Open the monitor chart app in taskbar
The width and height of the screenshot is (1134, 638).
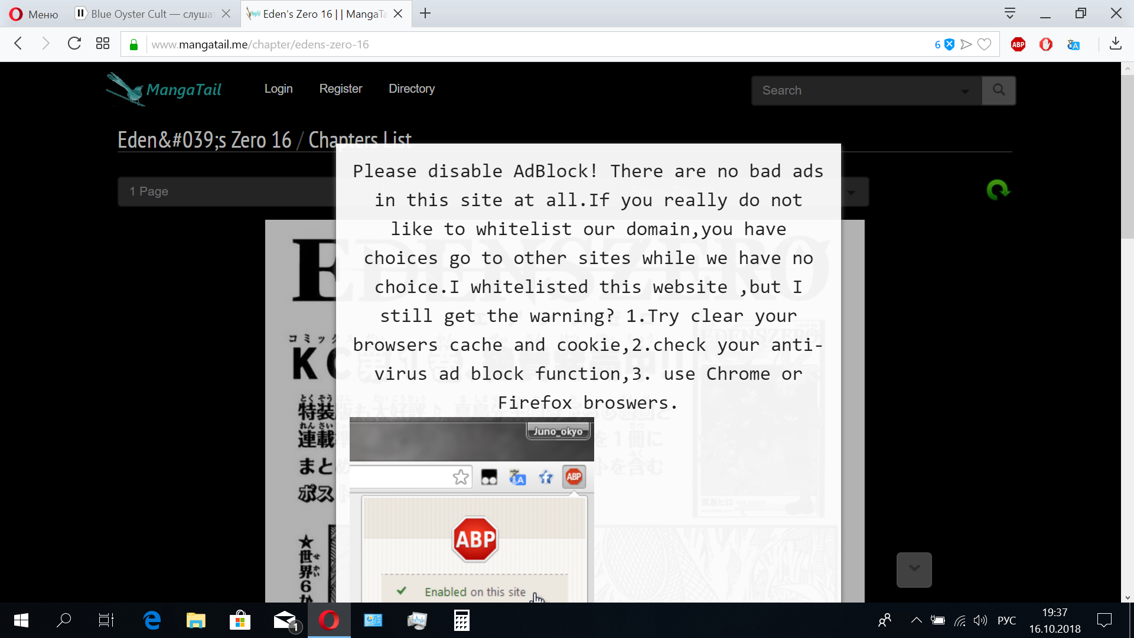[x=417, y=620]
